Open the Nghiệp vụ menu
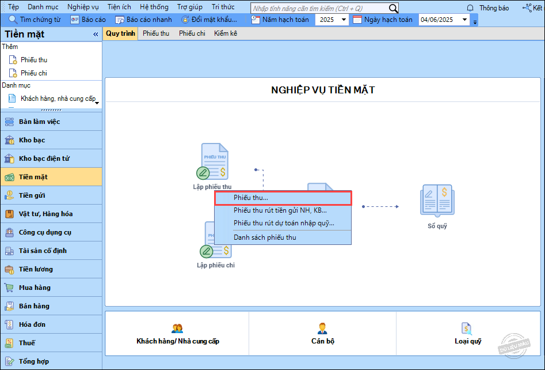 [83, 7]
